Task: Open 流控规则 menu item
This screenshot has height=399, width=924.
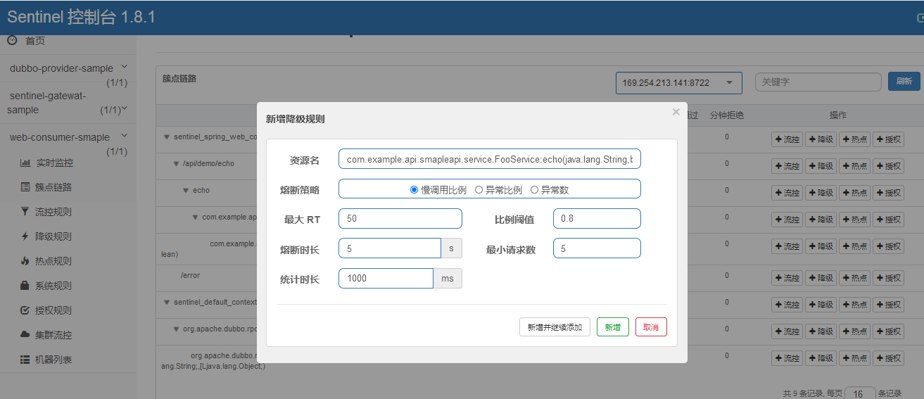Action: click(53, 212)
